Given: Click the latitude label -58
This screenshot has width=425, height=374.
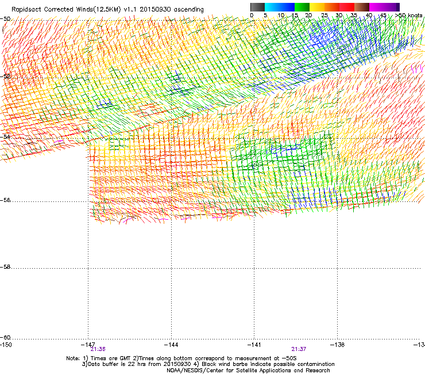Looking at the screenshot, I should 5,267.
